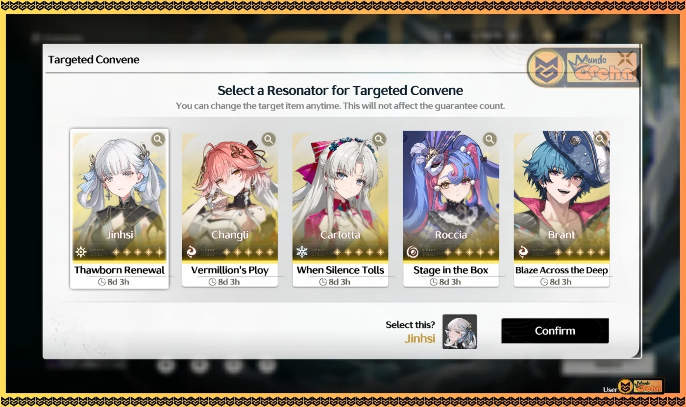This screenshot has width=686, height=407.
Task: Click Changli's Fusion element icon
Action: tap(192, 252)
